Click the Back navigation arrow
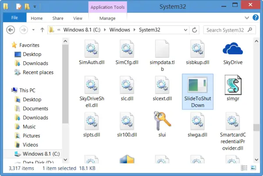263x176 pixels. (11, 30)
